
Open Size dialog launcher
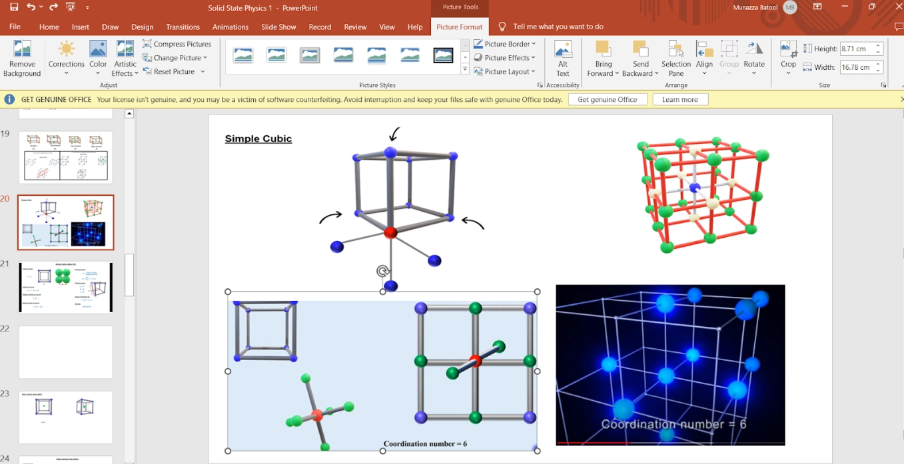884,85
